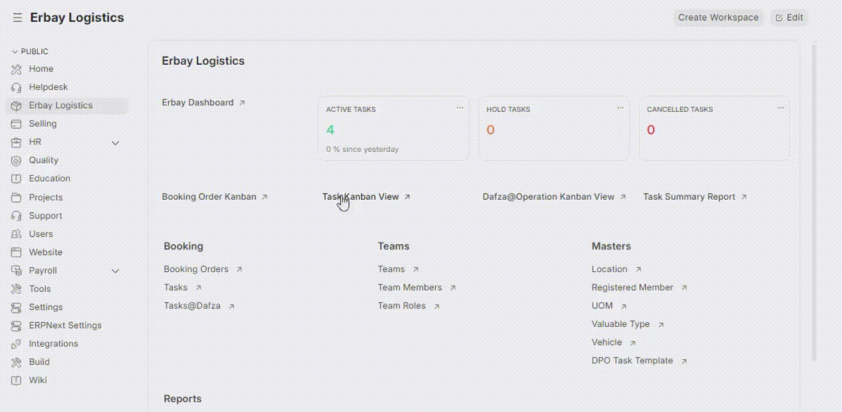This screenshot has height=412, width=842.
Task: Click arrow icon beside Task Summary Report
Action: click(x=744, y=197)
